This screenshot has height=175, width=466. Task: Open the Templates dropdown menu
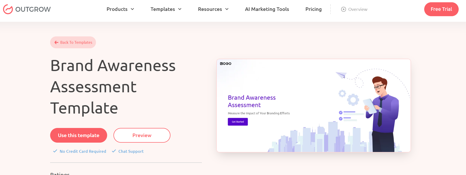[166, 9]
